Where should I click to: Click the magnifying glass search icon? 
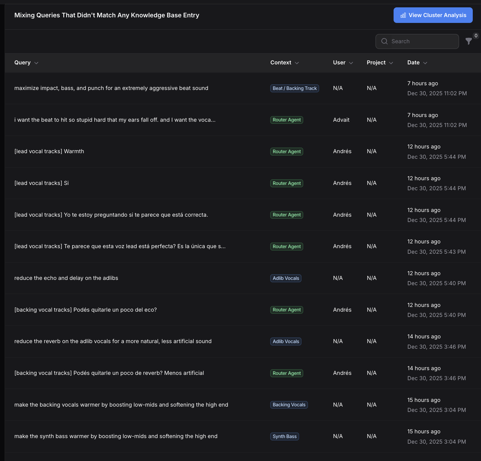point(384,41)
